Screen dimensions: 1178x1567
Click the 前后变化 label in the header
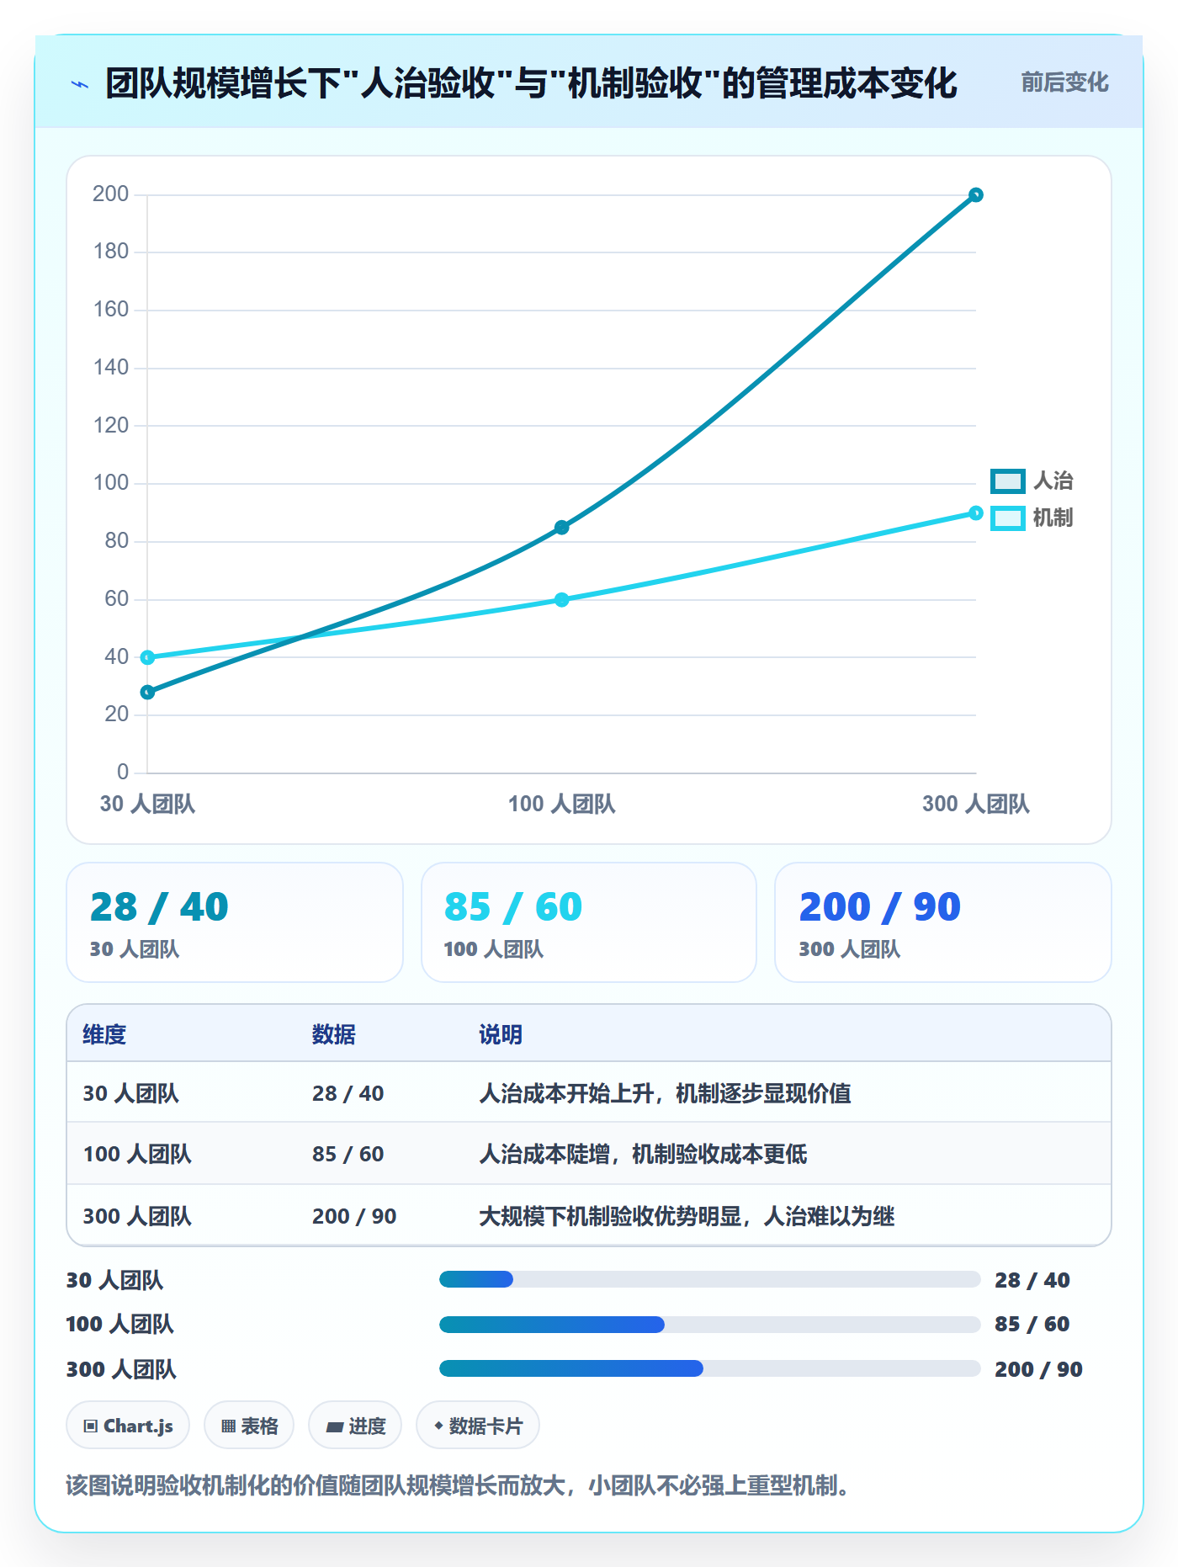coord(1064,82)
